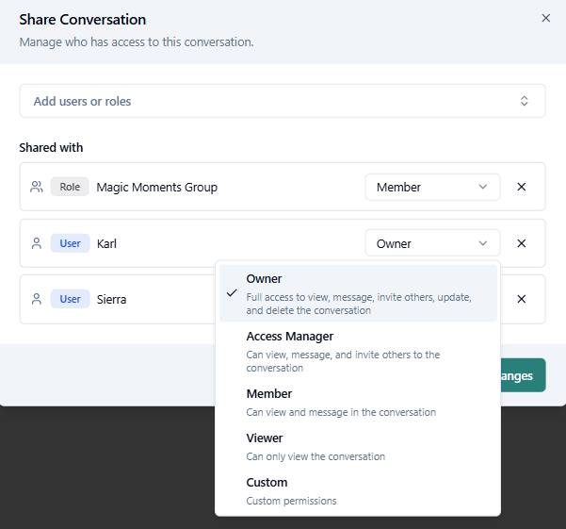
Task: Click the Add users or roles field
Action: (264, 101)
